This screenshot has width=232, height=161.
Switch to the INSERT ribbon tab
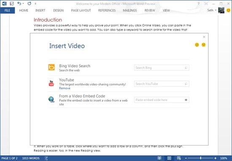[40, 11]
